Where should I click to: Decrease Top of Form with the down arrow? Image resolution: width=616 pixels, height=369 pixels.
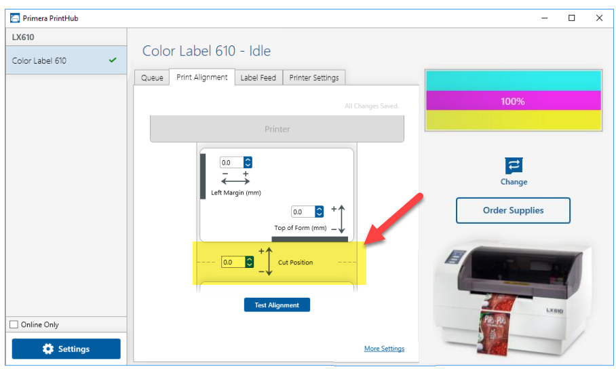click(320, 214)
